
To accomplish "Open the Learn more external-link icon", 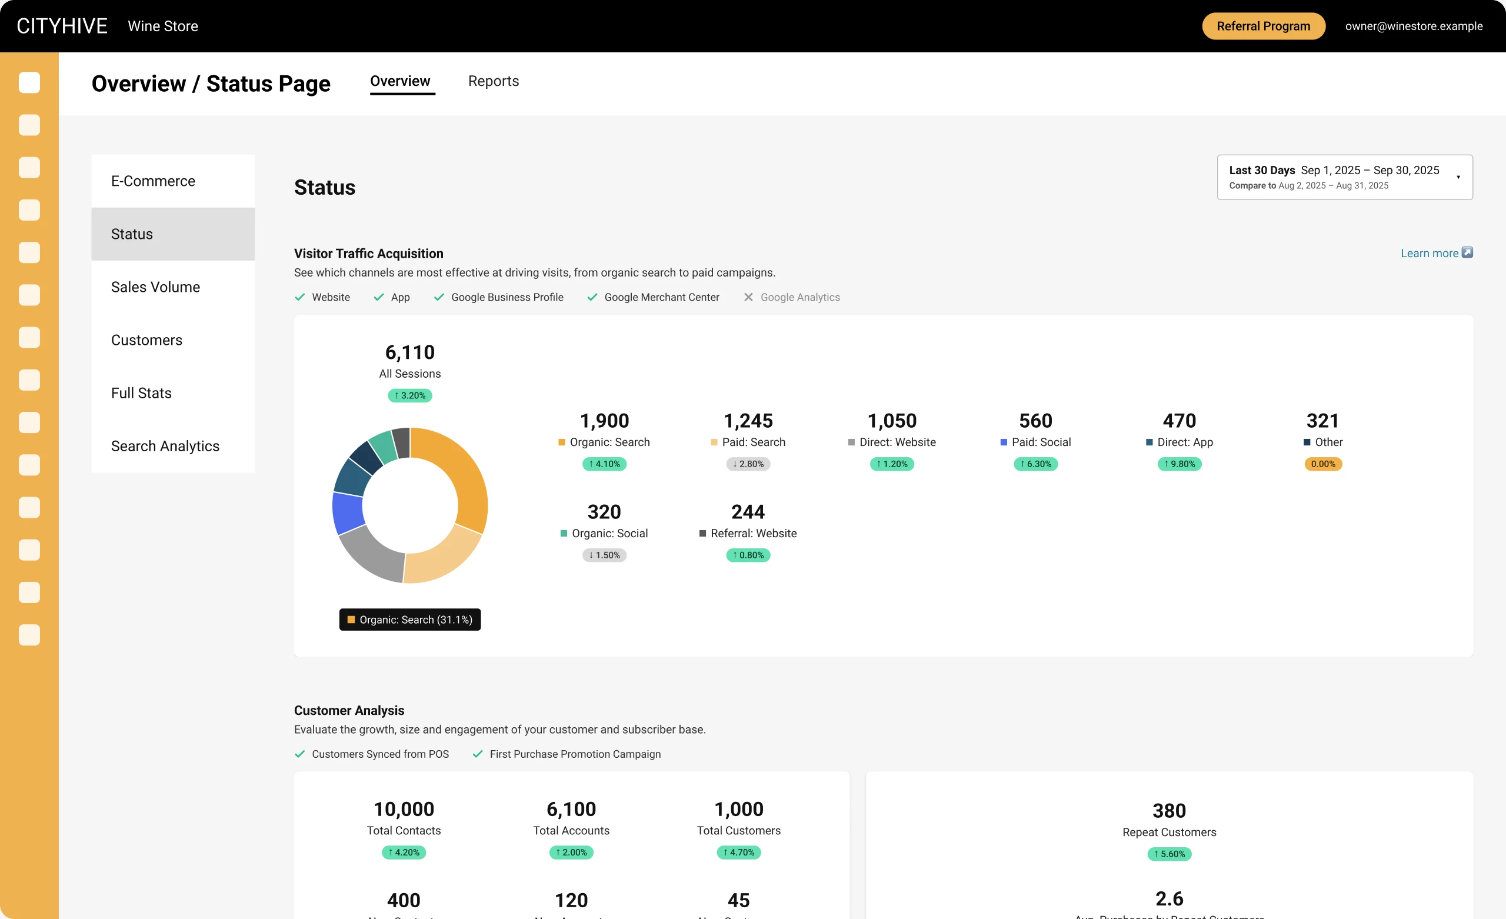I will pyautogui.click(x=1467, y=252).
